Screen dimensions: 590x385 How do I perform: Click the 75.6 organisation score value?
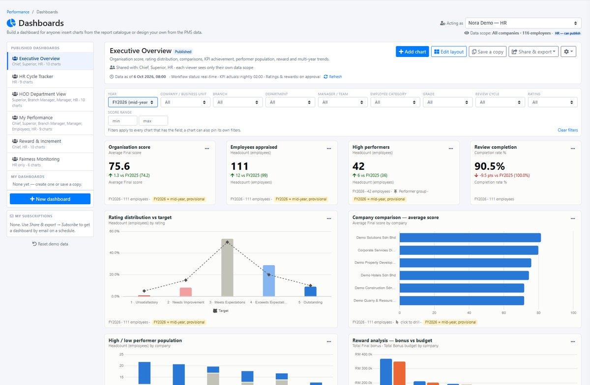pyautogui.click(x=119, y=166)
